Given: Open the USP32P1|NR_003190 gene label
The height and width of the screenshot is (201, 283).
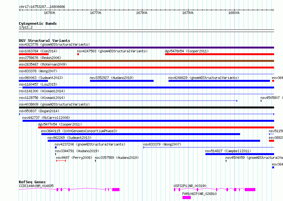Looking at the screenshot, I should point(190,186).
